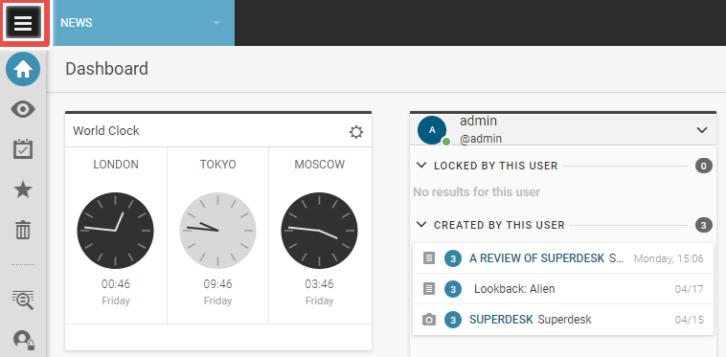Collapse the Locked By This User section

[x=421, y=165]
